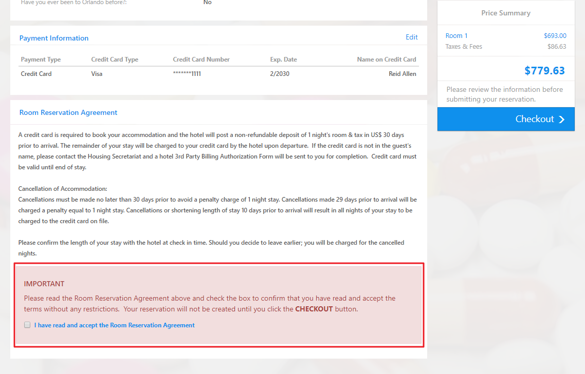The height and width of the screenshot is (374, 585).
Task: Click the 2/2030 expiration date cell
Action: pyautogui.click(x=280, y=74)
